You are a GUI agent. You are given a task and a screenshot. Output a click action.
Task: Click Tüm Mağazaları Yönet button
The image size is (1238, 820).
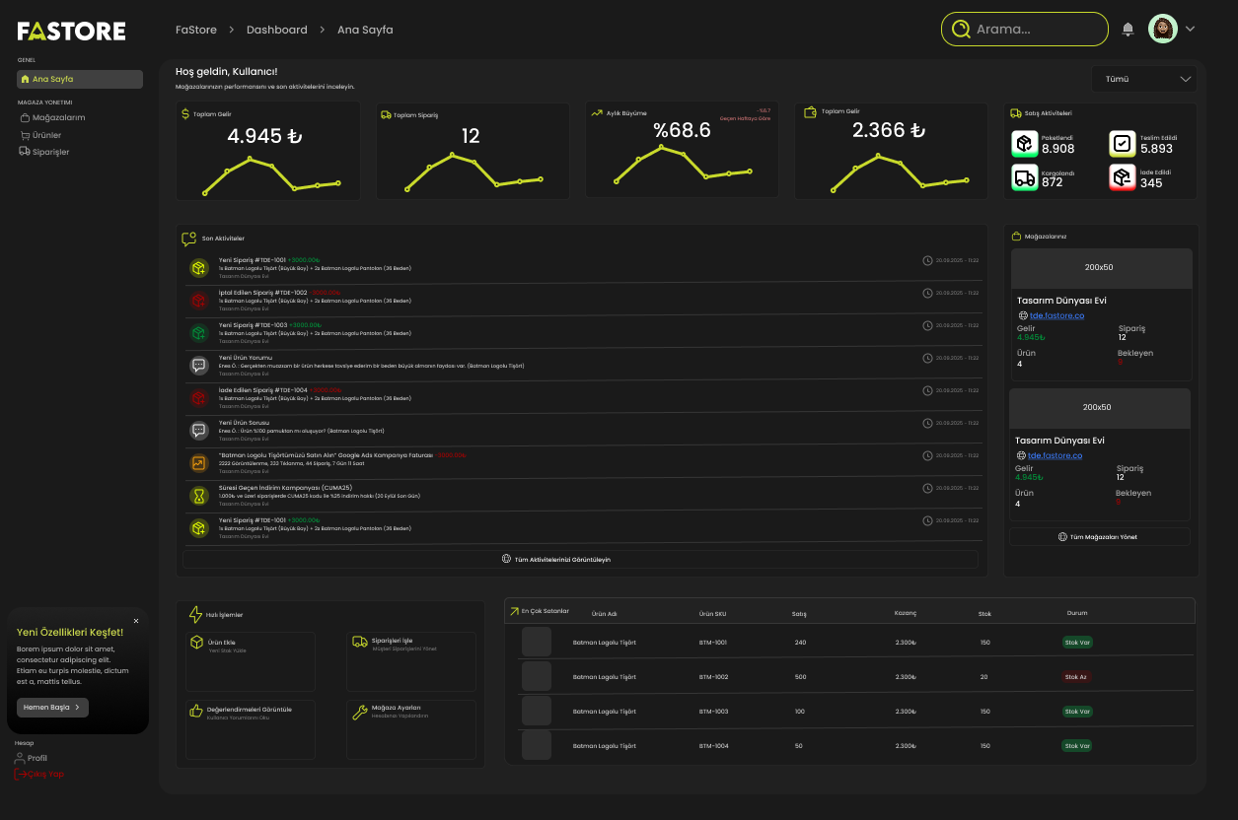click(1099, 537)
